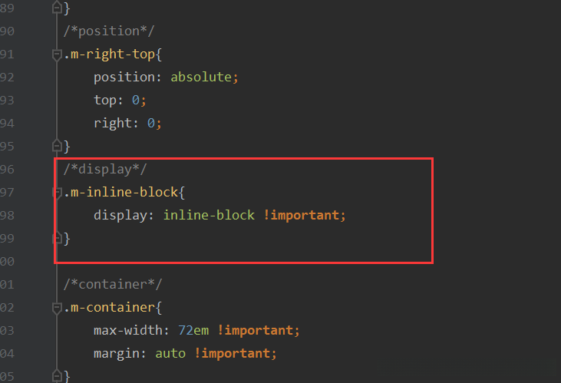Collapse the .m-inline-block rule fold marker

[56, 192]
